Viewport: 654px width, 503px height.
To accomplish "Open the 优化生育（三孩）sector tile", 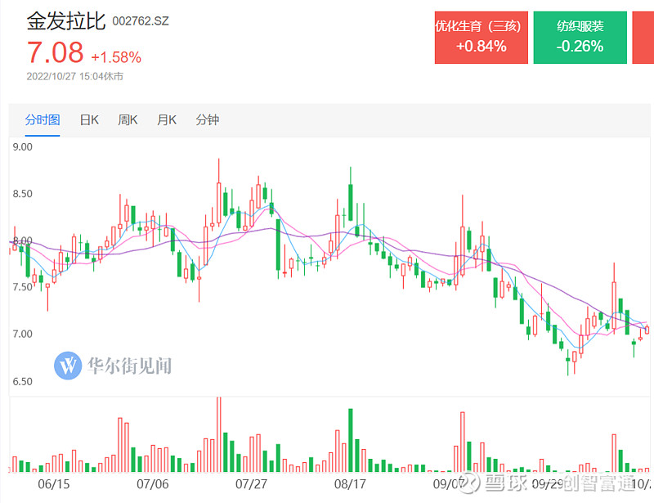I will point(482,38).
